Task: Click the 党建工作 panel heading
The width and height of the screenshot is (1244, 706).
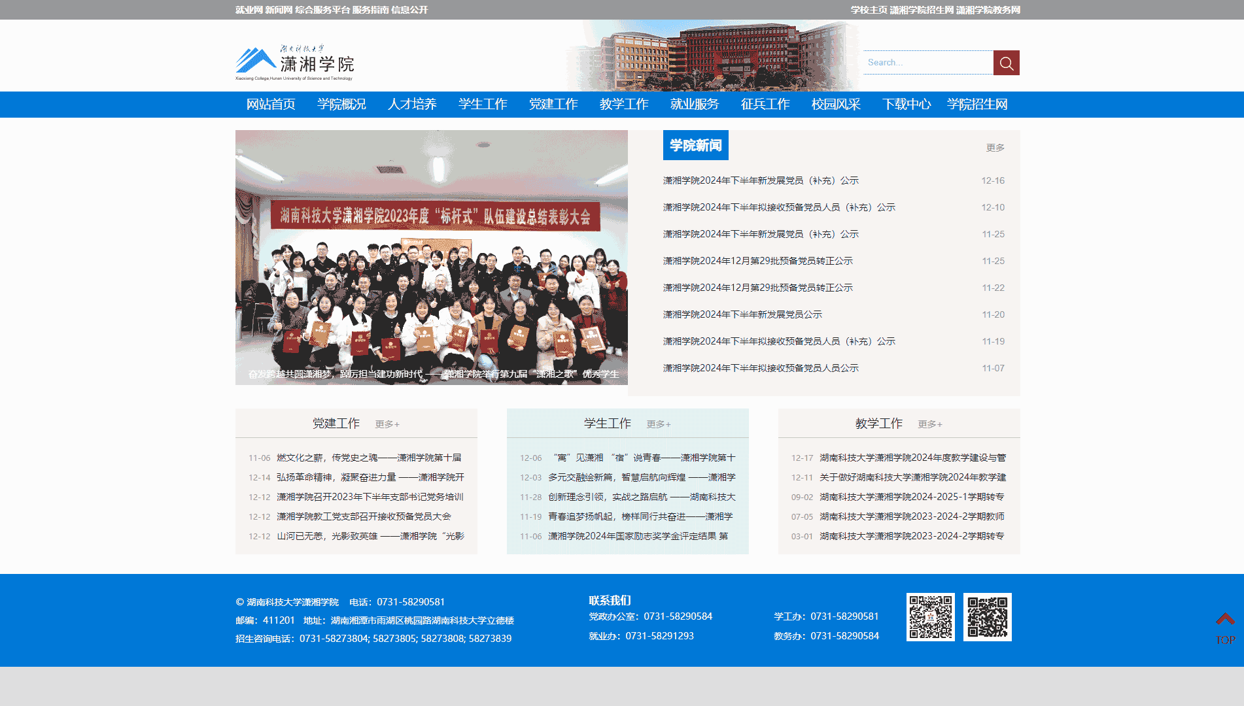Action: click(x=336, y=424)
